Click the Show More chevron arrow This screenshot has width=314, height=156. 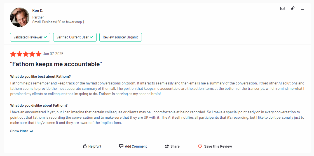click(x=31, y=131)
